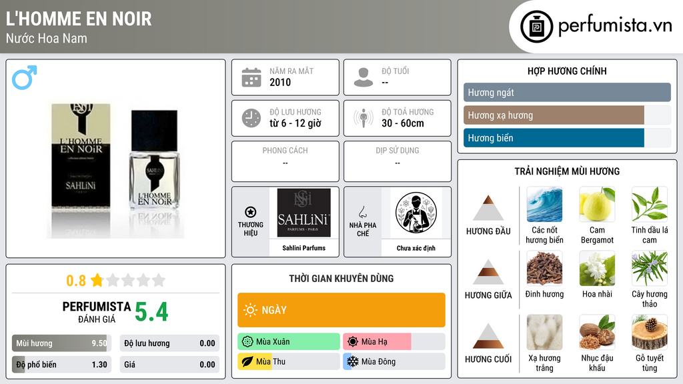The width and height of the screenshot is (683, 384).
Task: Select the Mùa Đông season bar
Action: [x=394, y=361]
